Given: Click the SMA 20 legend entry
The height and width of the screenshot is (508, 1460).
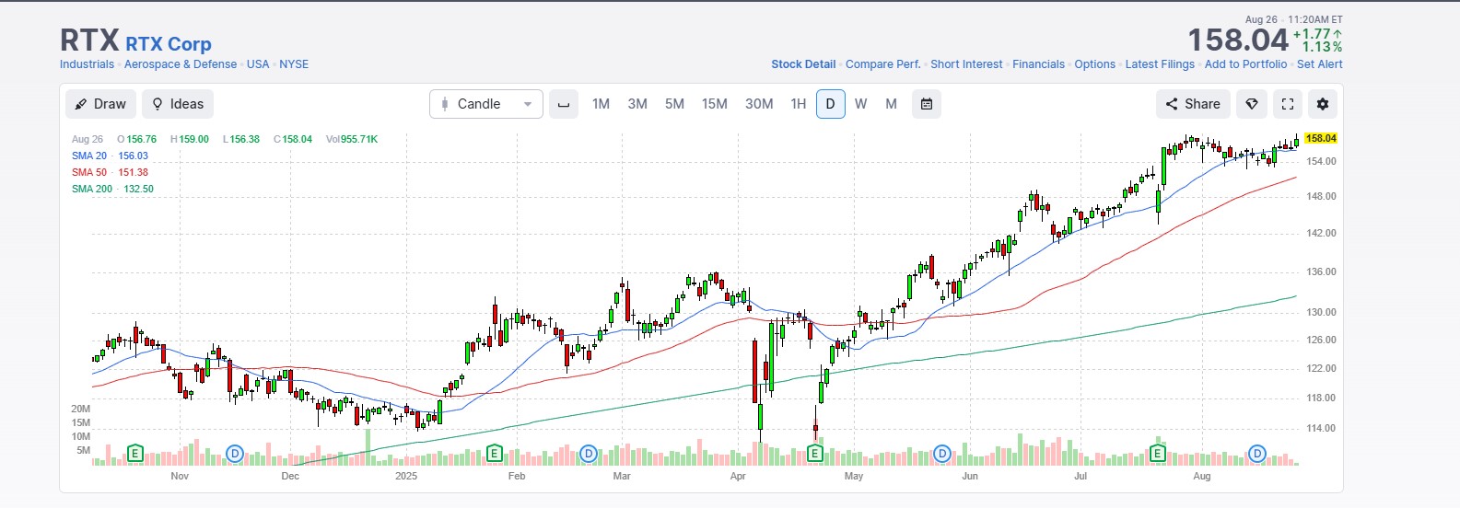Looking at the screenshot, I should [x=110, y=156].
